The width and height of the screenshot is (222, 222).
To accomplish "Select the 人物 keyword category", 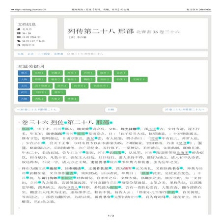I will pos(24,80).
